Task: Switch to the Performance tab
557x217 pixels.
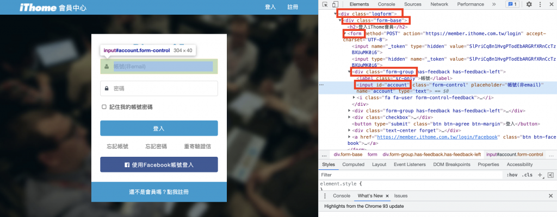Action: [471, 4]
